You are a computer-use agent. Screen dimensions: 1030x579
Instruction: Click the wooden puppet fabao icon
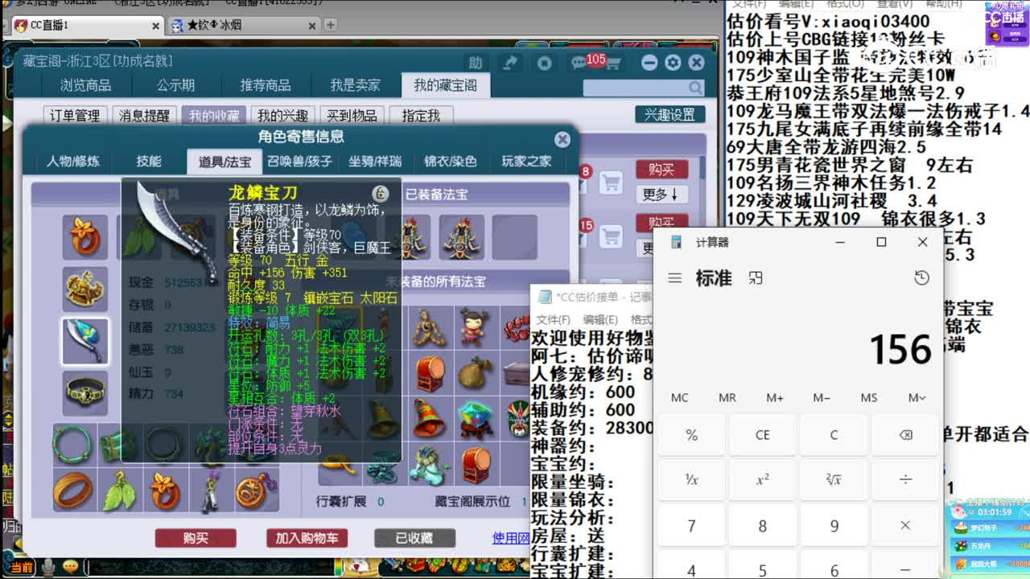click(x=431, y=327)
